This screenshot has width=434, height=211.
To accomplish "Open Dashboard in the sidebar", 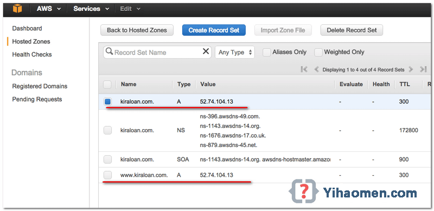I will [27, 28].
